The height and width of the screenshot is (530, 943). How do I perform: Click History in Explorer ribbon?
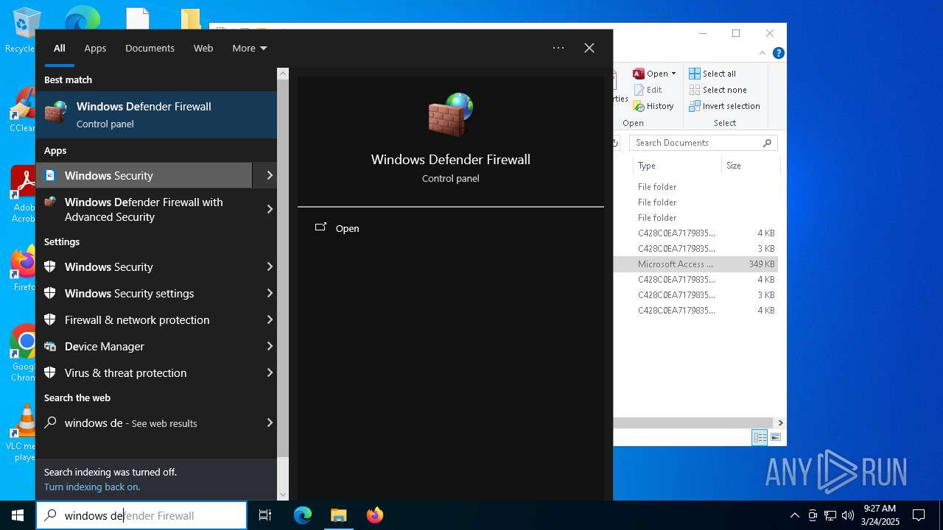click(653, 106)
